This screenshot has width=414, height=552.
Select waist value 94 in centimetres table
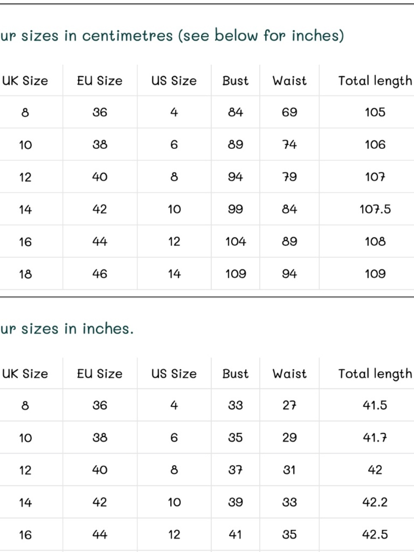coord(289,274)
